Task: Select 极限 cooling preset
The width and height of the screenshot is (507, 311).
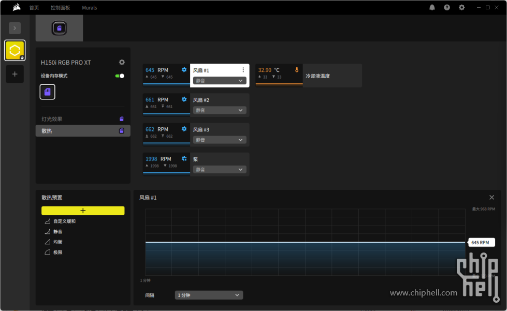Action: (58, 252)
